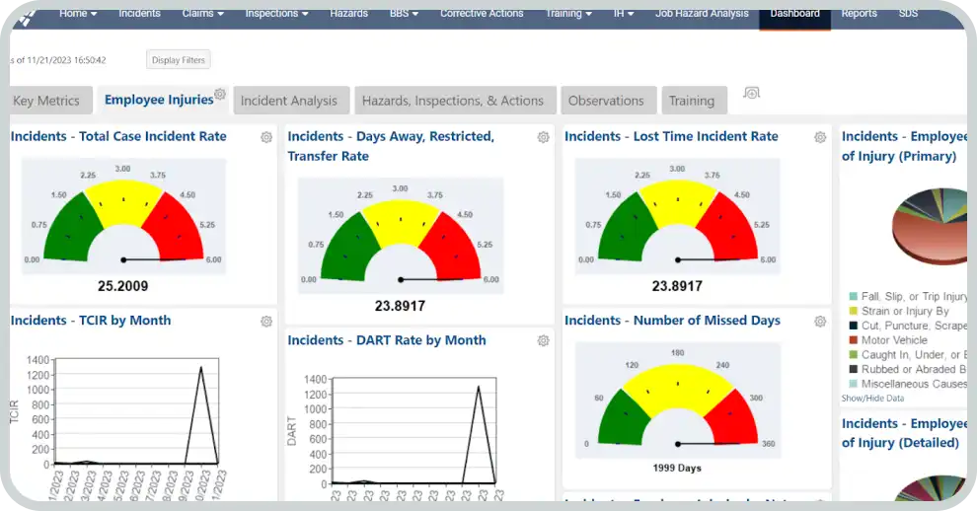Image resolution: width=977 pixels, height=511 pixels.
Task: Open the Inspections dropdown in navigation
Action: [x=277, y=14]
